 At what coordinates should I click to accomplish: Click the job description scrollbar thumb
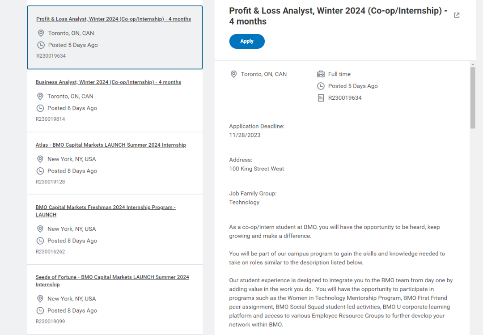pos(473,98)
